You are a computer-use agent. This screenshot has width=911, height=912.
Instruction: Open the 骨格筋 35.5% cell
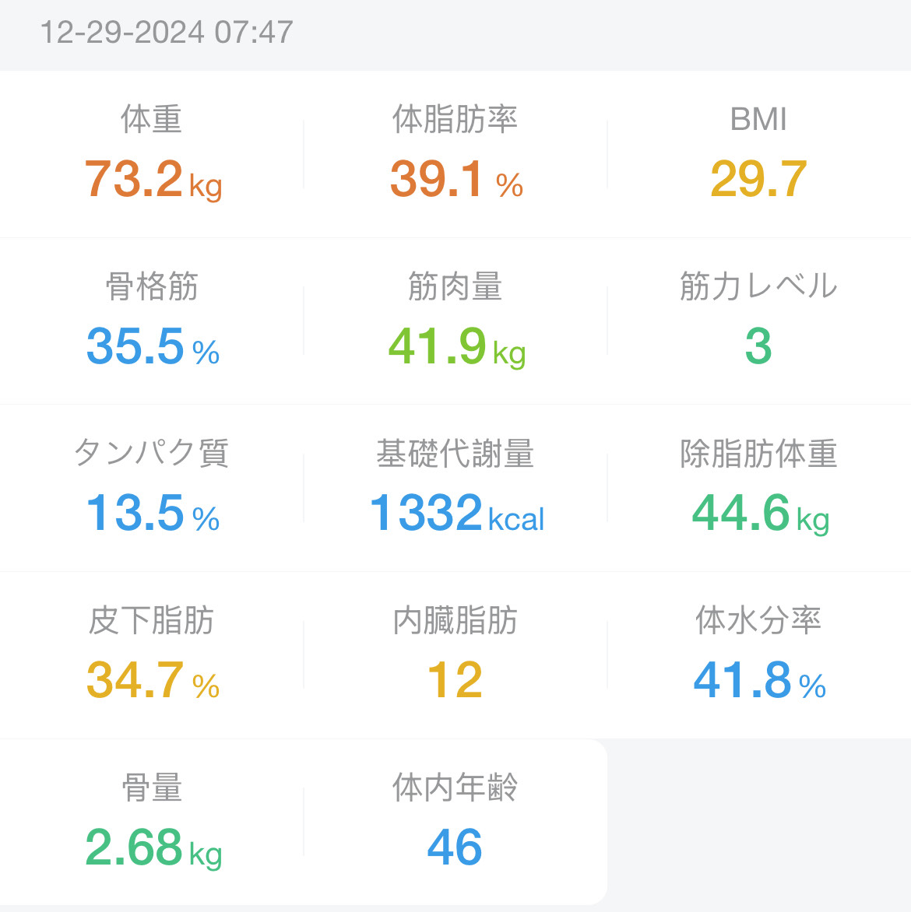pyautogui.click(x=152, y=321)
